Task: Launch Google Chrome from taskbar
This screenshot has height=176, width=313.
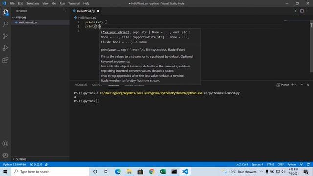Action: [152, 172]
